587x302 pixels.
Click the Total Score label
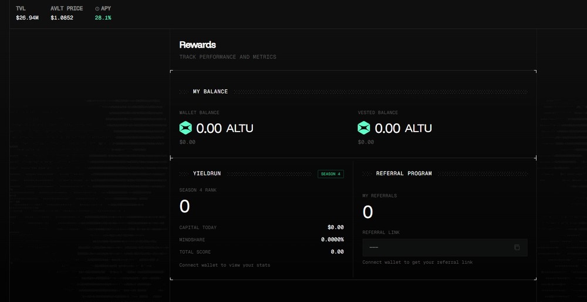click(195, 252)
